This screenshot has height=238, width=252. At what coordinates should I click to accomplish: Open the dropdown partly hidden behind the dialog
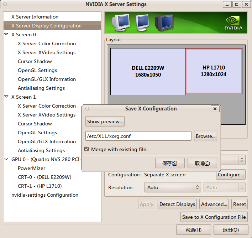click(233, 160)
